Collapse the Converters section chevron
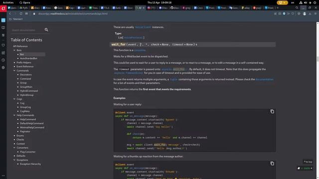This screenshot has height=179, width=319. pyautogui.click(x=14, y=148)
